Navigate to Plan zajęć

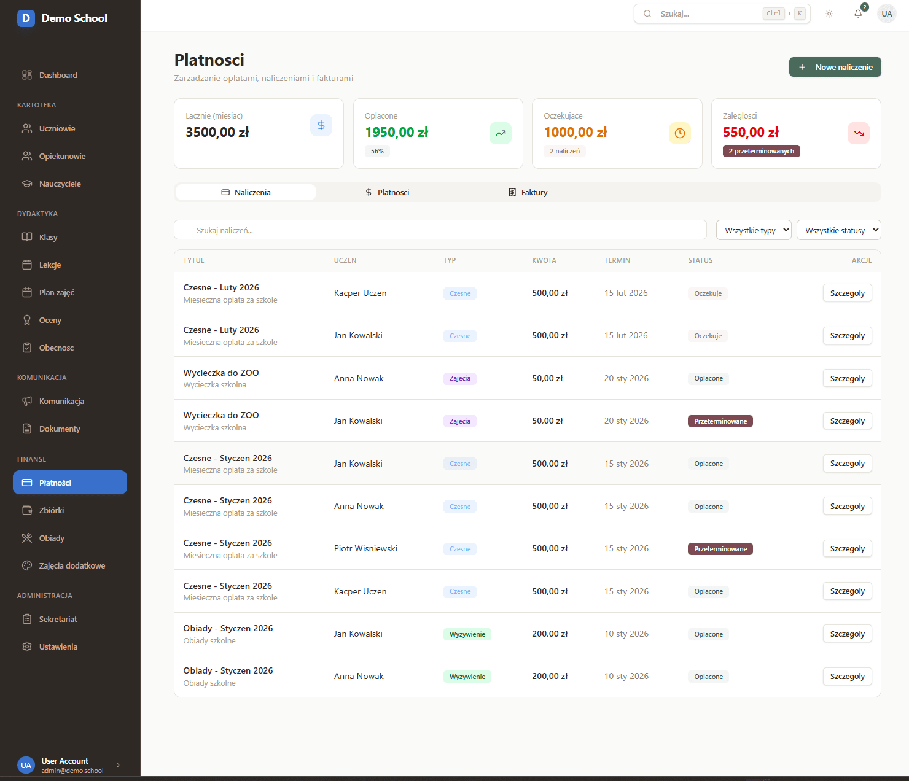[57, 292]
